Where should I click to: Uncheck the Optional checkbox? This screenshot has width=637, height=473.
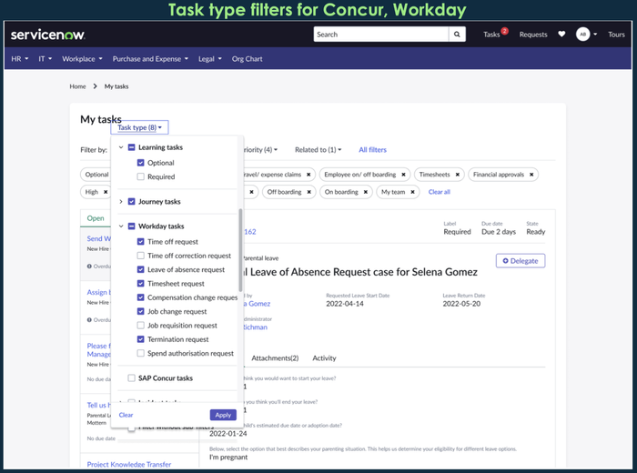tap(140, 163)
